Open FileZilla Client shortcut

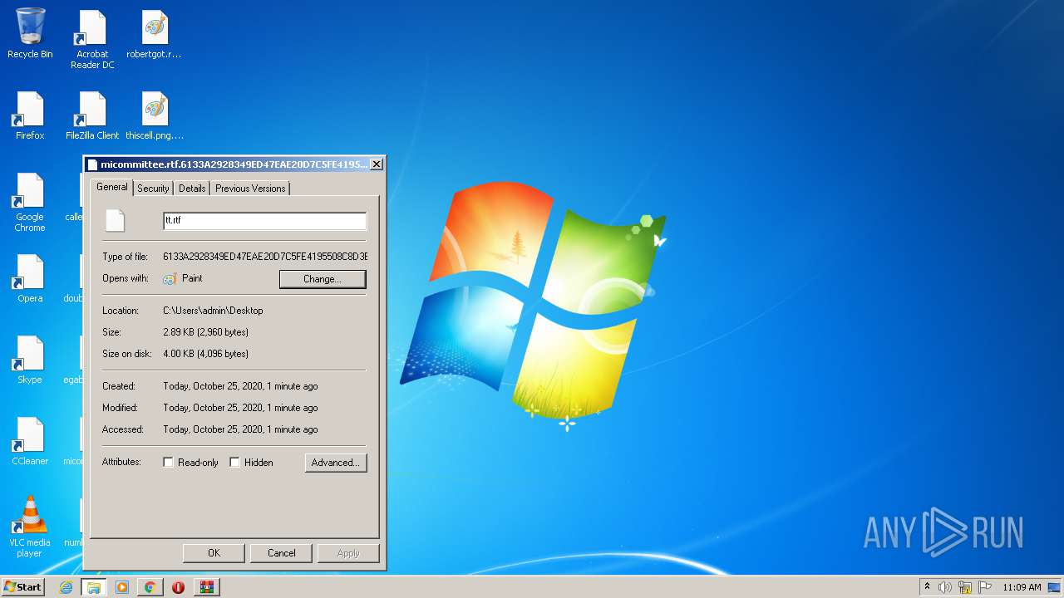tap(92, 115)
